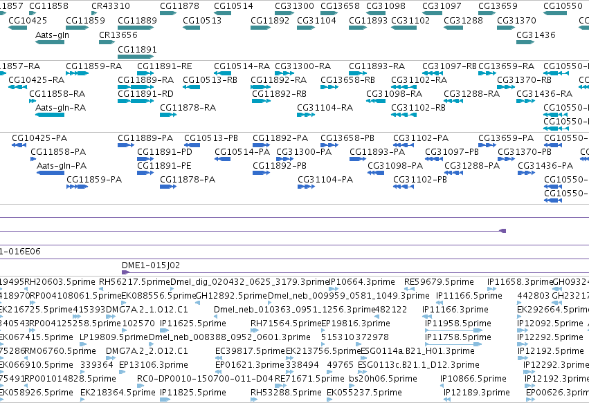Select the CG31370 gene label

click(516, 20)
